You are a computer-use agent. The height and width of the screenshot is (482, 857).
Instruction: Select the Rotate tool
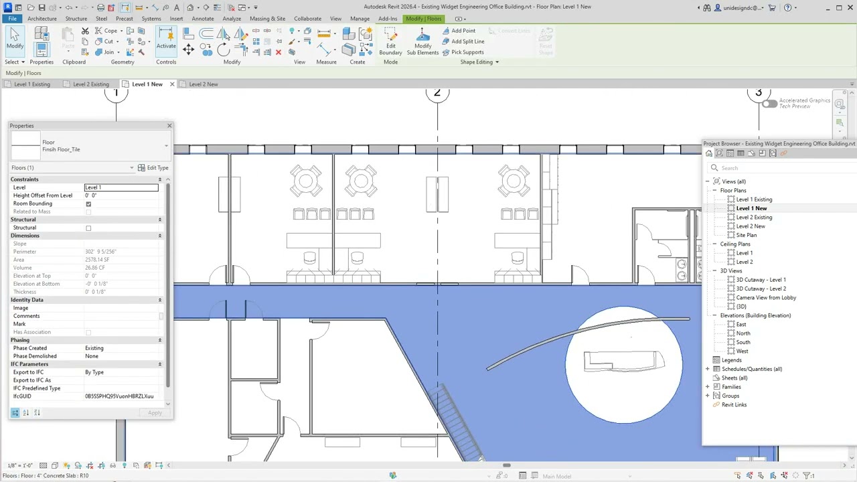[224, 49]
